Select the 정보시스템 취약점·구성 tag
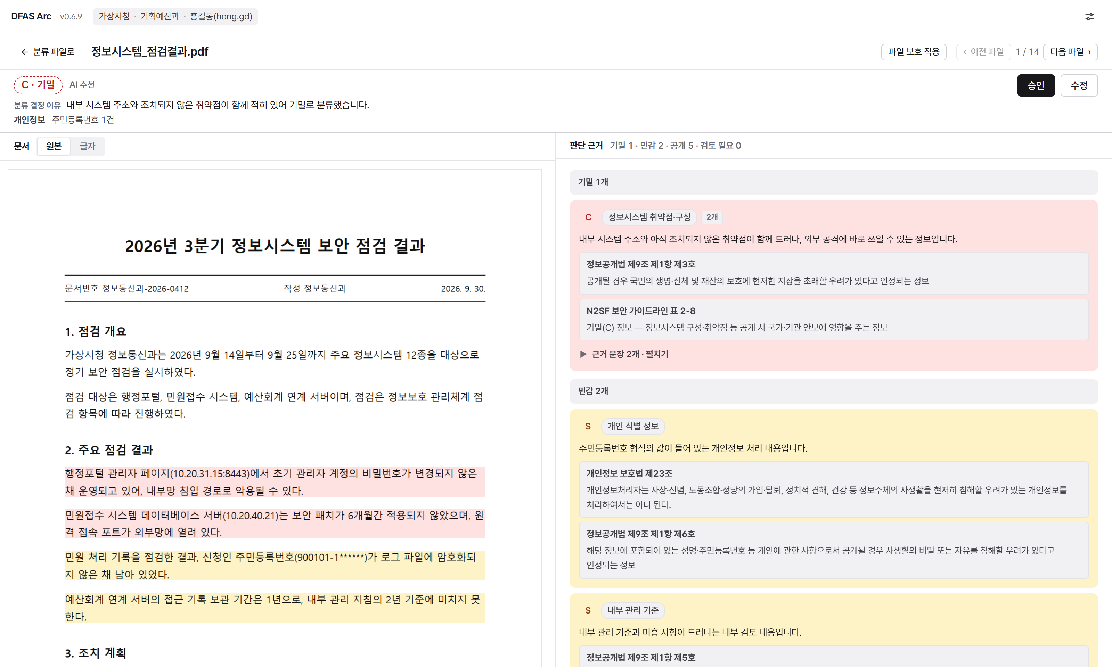1112x667 pixels. pos(649,217)
